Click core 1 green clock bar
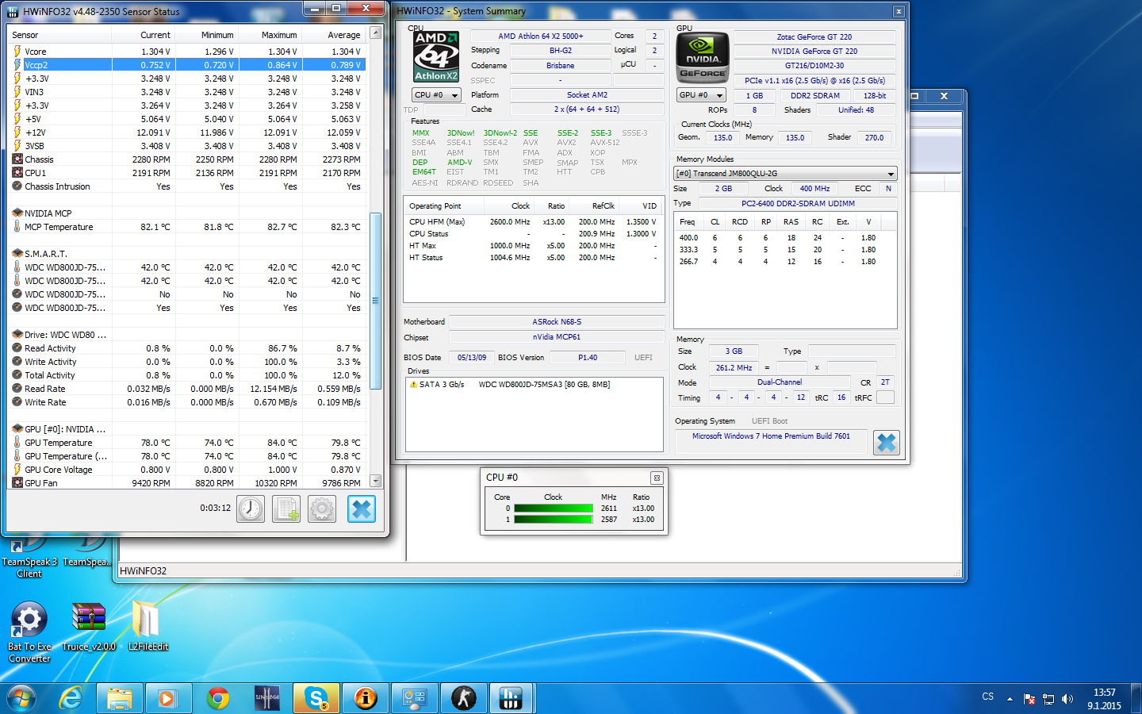Image resolution: width=1142 pixels, height=714 pixels. pos(554,520)
